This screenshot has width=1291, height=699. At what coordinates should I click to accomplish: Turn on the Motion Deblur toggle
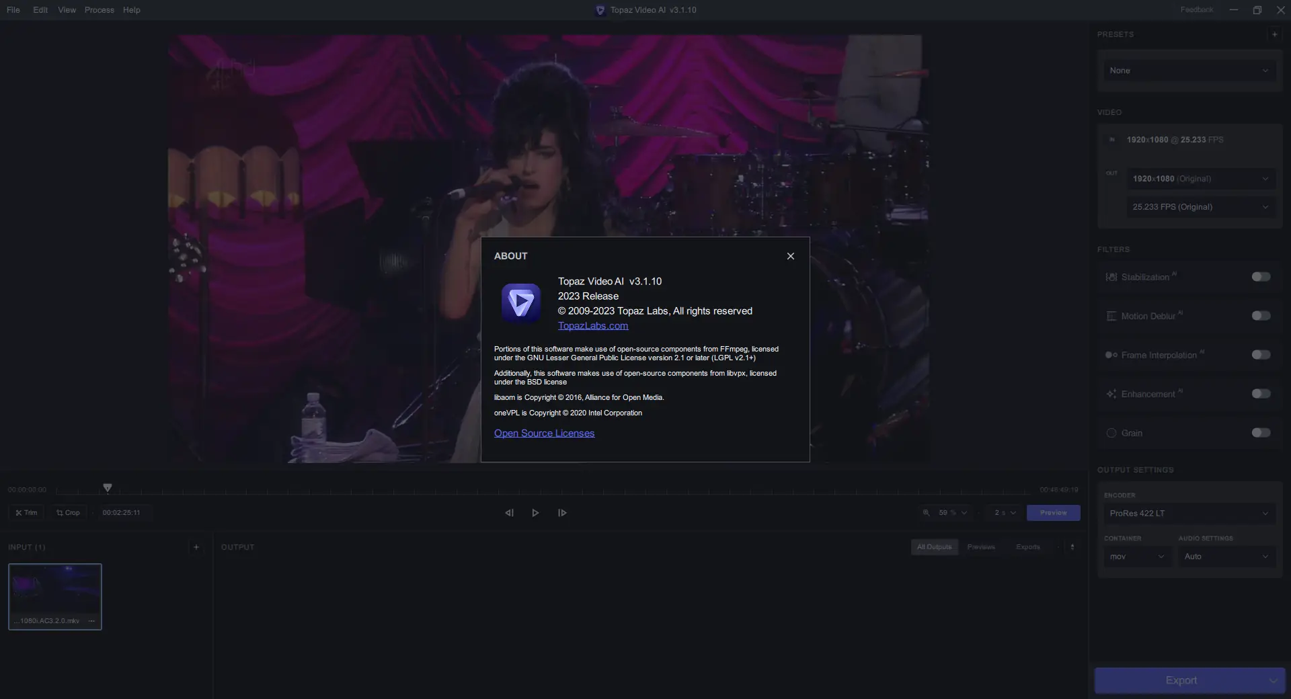1261,316
